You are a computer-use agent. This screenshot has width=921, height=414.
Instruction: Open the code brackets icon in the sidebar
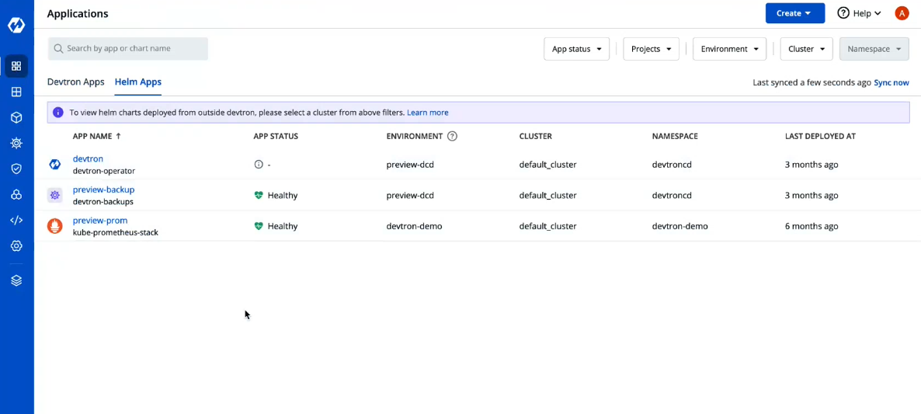(16, 221)
